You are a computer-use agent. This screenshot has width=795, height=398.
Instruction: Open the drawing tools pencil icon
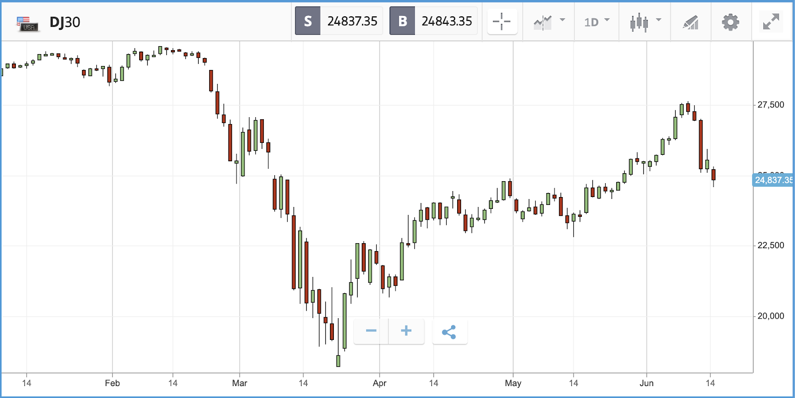tap(691, 22)
